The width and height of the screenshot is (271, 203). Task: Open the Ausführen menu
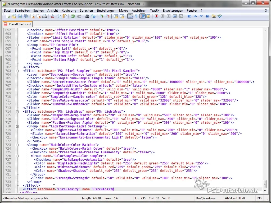[139, 11]
